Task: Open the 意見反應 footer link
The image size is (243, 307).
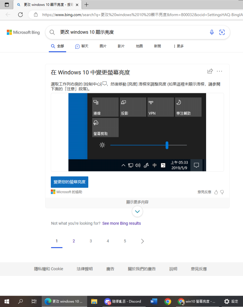Action: pyautogui.click(x=199, y=269)
